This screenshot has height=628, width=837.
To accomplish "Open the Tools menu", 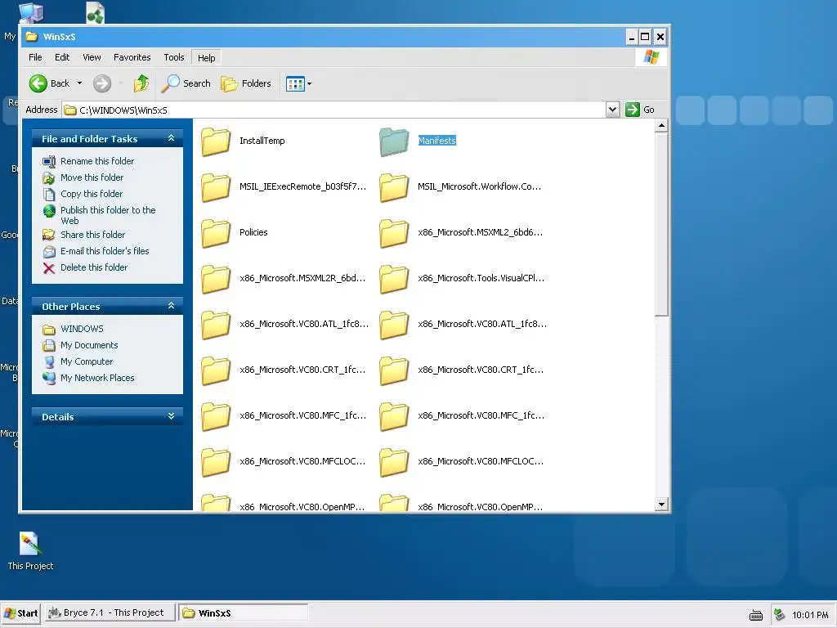I will tap(173, 57).
